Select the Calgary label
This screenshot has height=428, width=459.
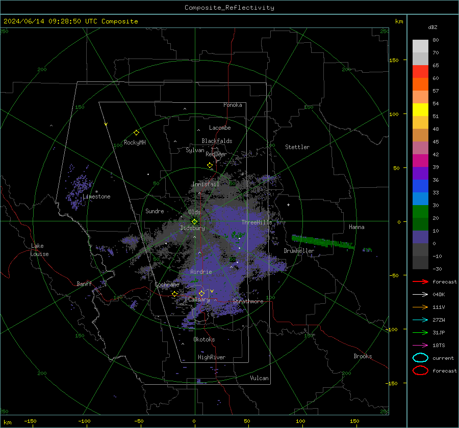click(199, 299)
